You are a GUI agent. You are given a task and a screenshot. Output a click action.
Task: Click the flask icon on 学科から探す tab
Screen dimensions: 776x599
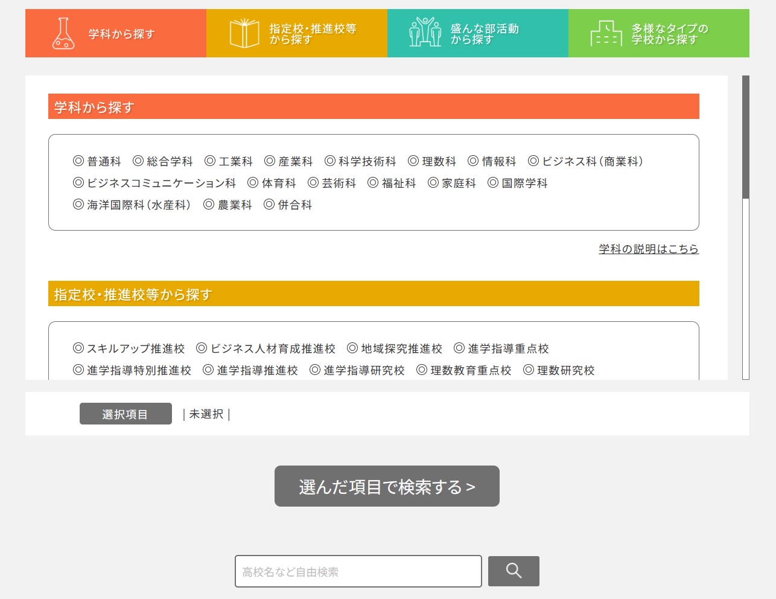tap(63, 33)
